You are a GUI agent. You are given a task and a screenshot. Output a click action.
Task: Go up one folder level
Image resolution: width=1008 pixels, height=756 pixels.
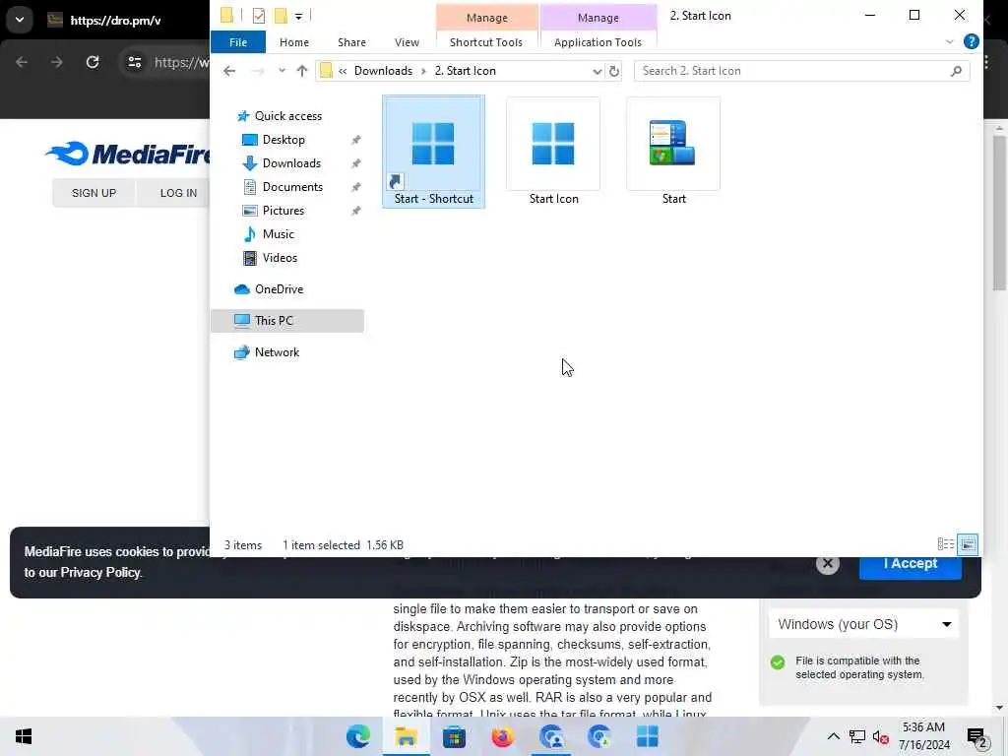tap(301, 71)
